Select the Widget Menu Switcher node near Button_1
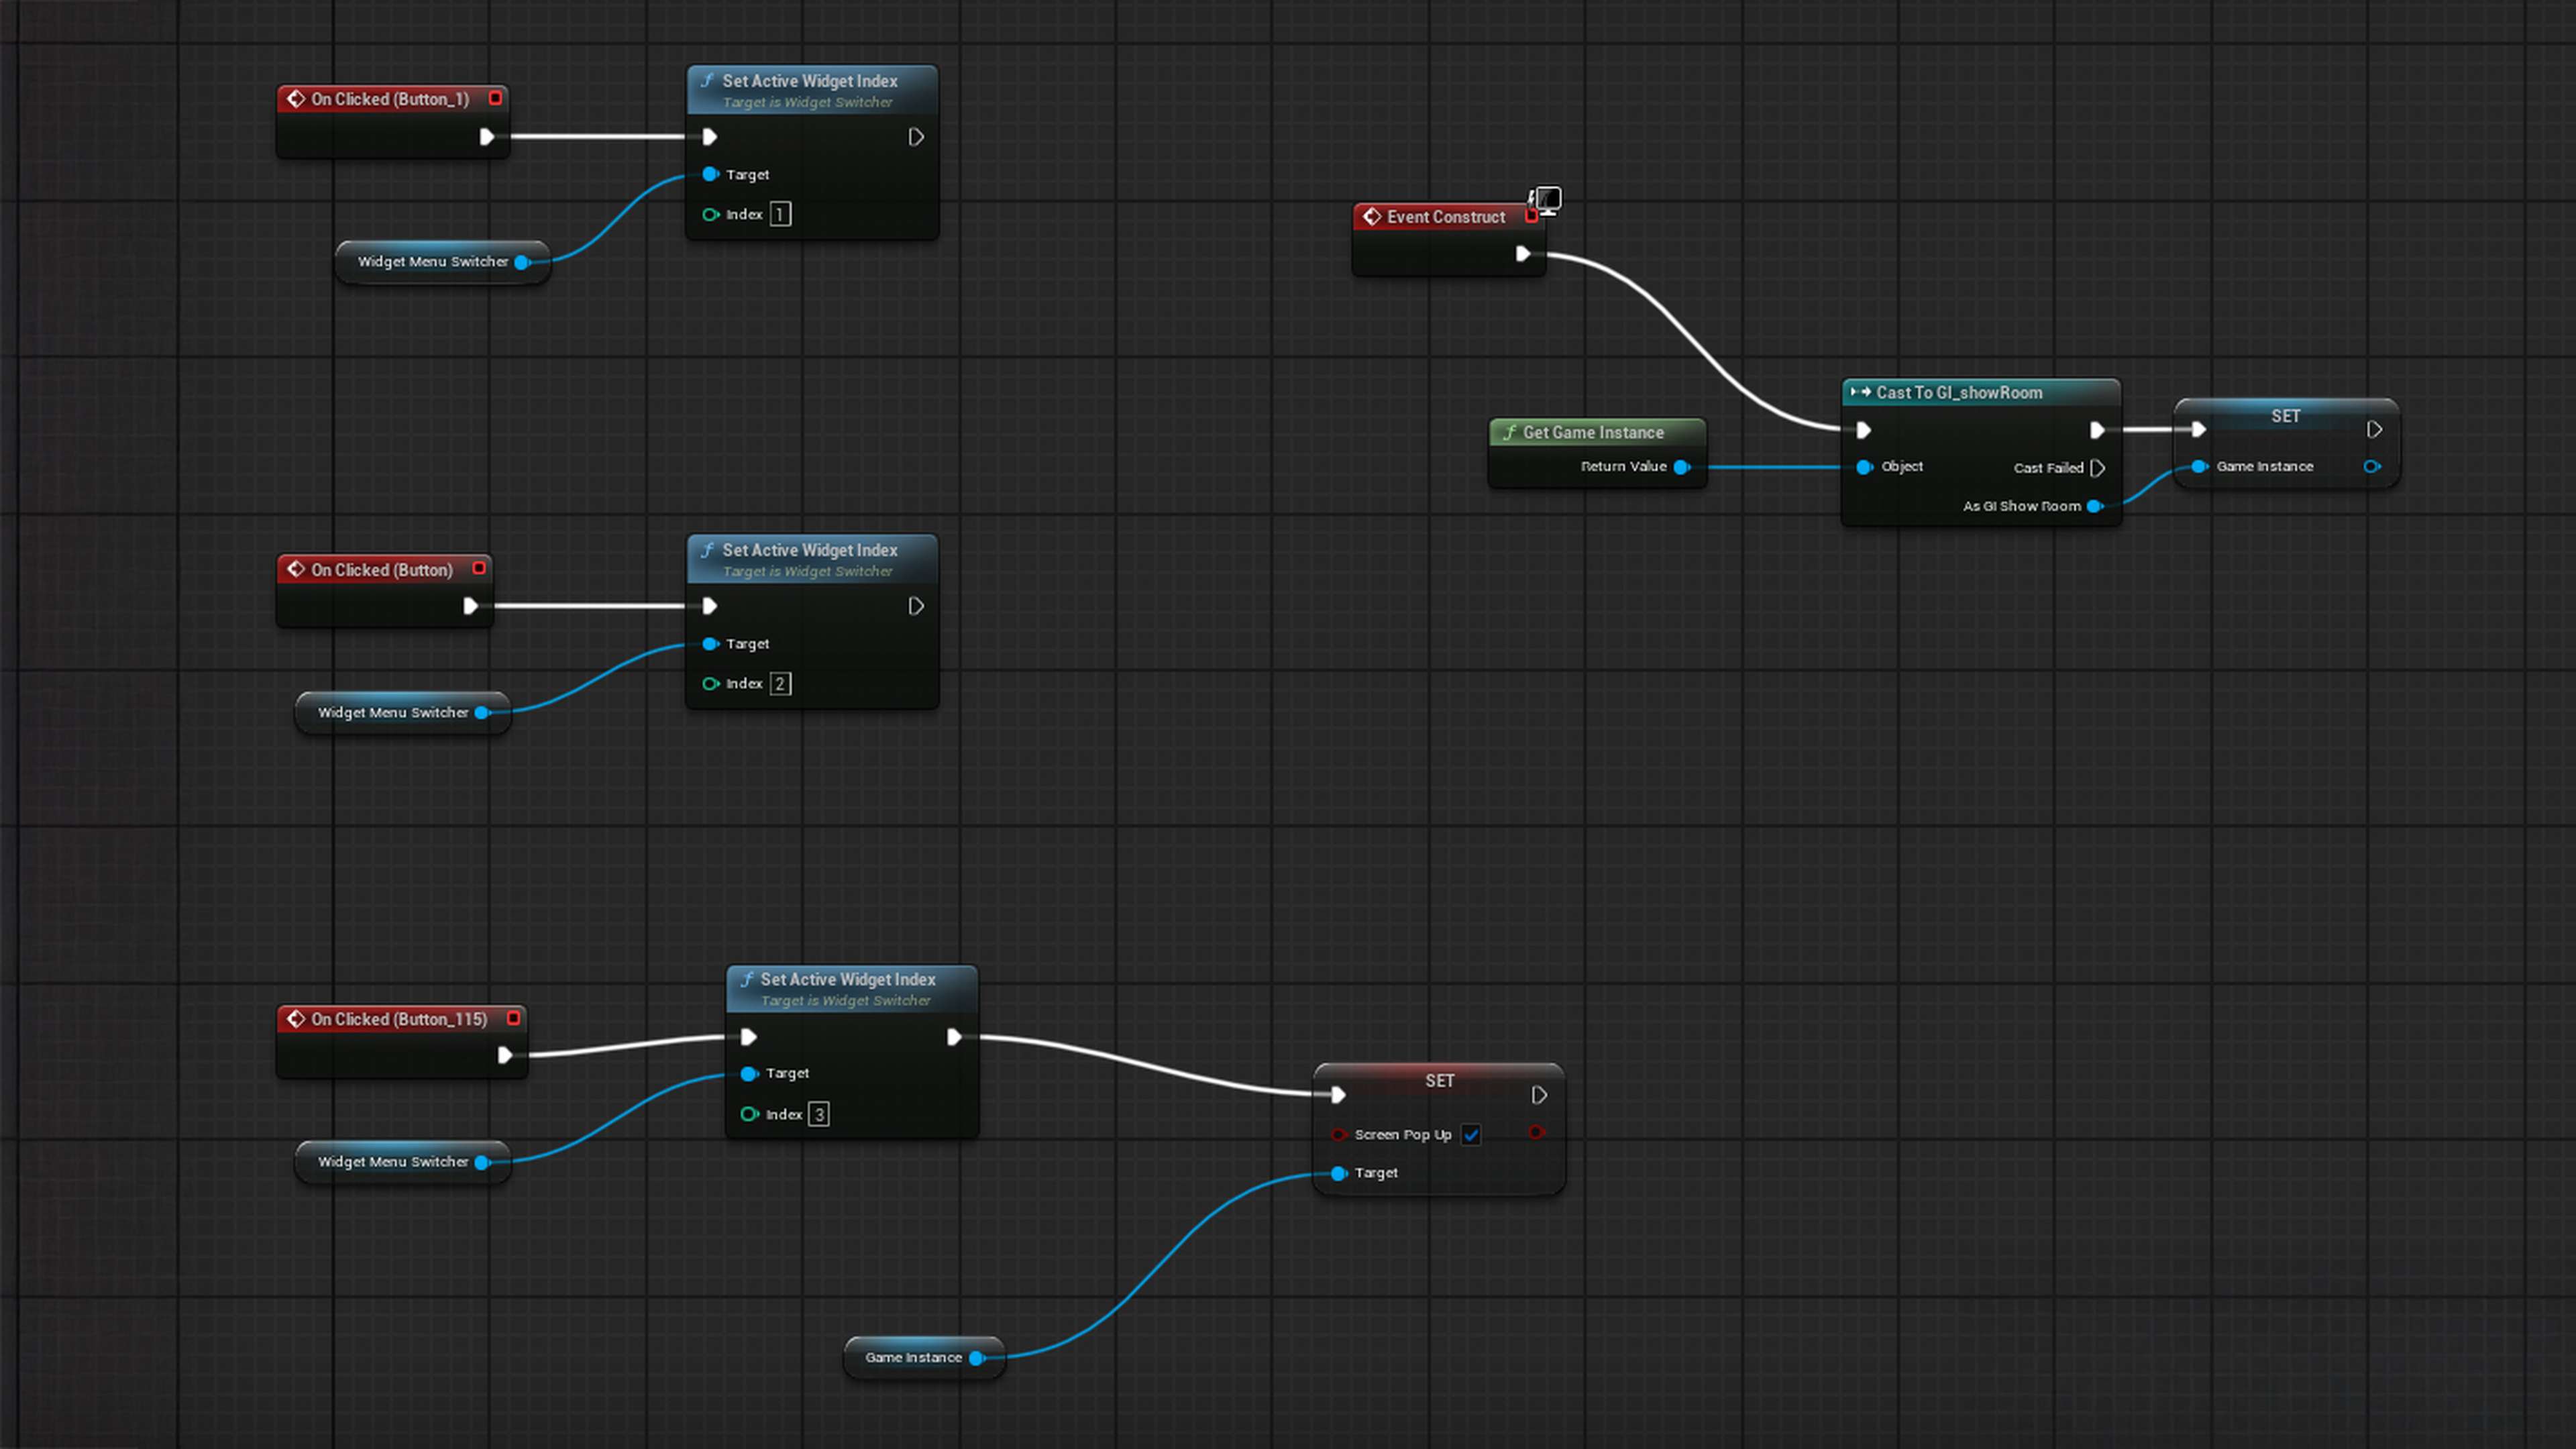Image resolution: width=2576 pixels, height=1449 pixels. (432, 262)
